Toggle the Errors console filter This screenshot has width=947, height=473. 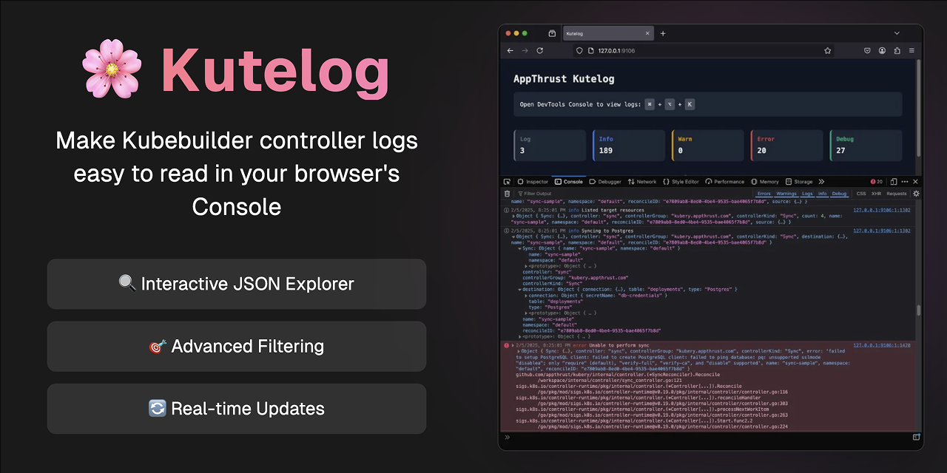[x=764, y=194]
